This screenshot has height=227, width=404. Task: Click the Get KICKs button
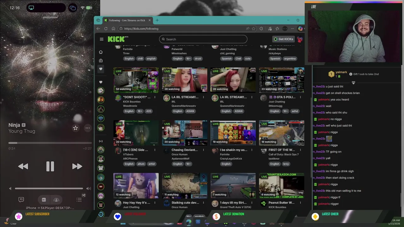click(x=283, y=39)
